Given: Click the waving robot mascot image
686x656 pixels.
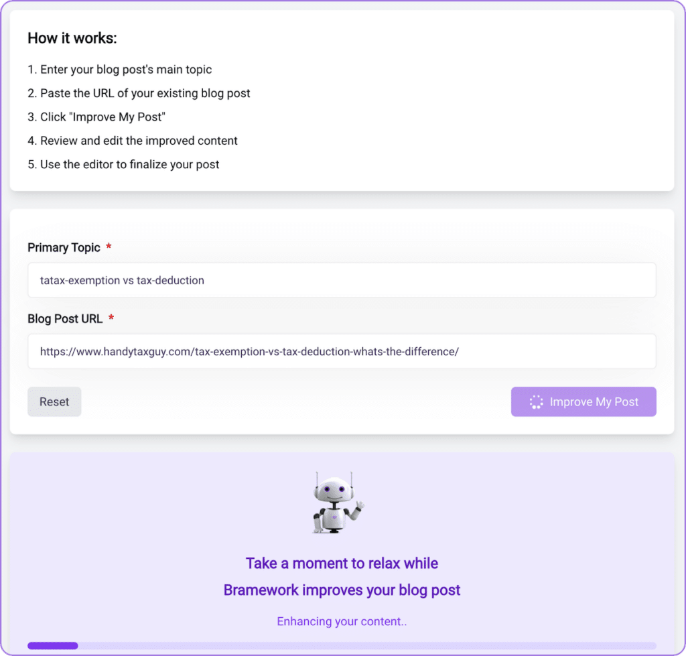Looking at the screenshot, I should pos(338,503).
